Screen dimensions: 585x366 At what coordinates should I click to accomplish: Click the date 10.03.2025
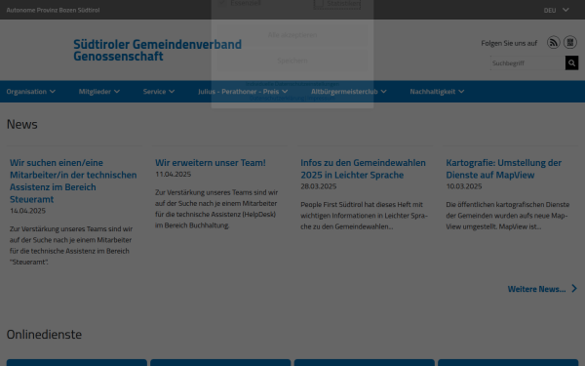(464, 186)
